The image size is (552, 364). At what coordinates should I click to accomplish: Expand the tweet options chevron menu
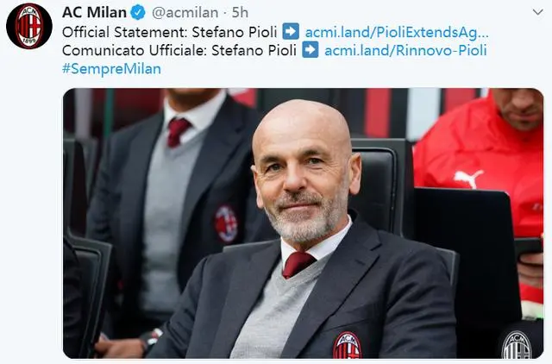pos(537,12)
